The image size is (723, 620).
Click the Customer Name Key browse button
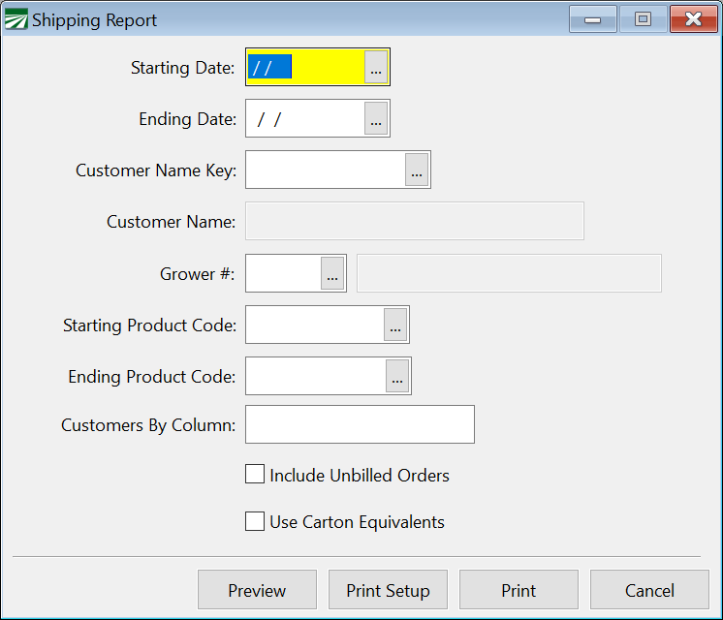417,170
